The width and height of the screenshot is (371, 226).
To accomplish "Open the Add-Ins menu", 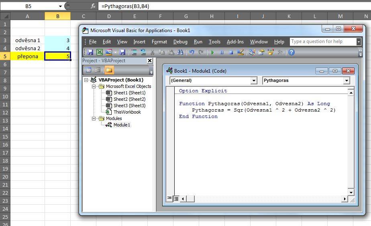I will [x=235, y=42].
